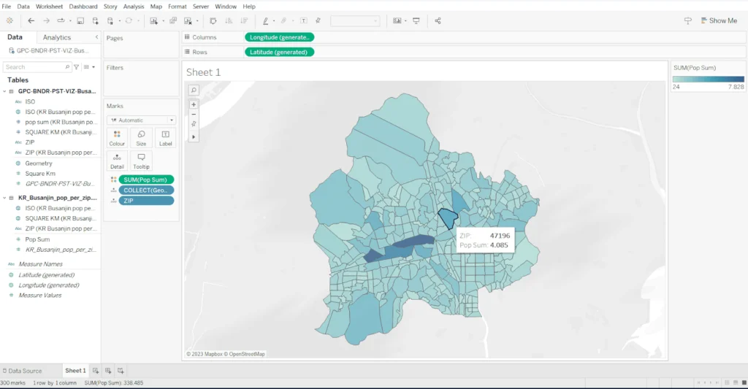
Task: Collapse the Data pane with the chevron
Action: pyautogui.click(x=96, y=37)
